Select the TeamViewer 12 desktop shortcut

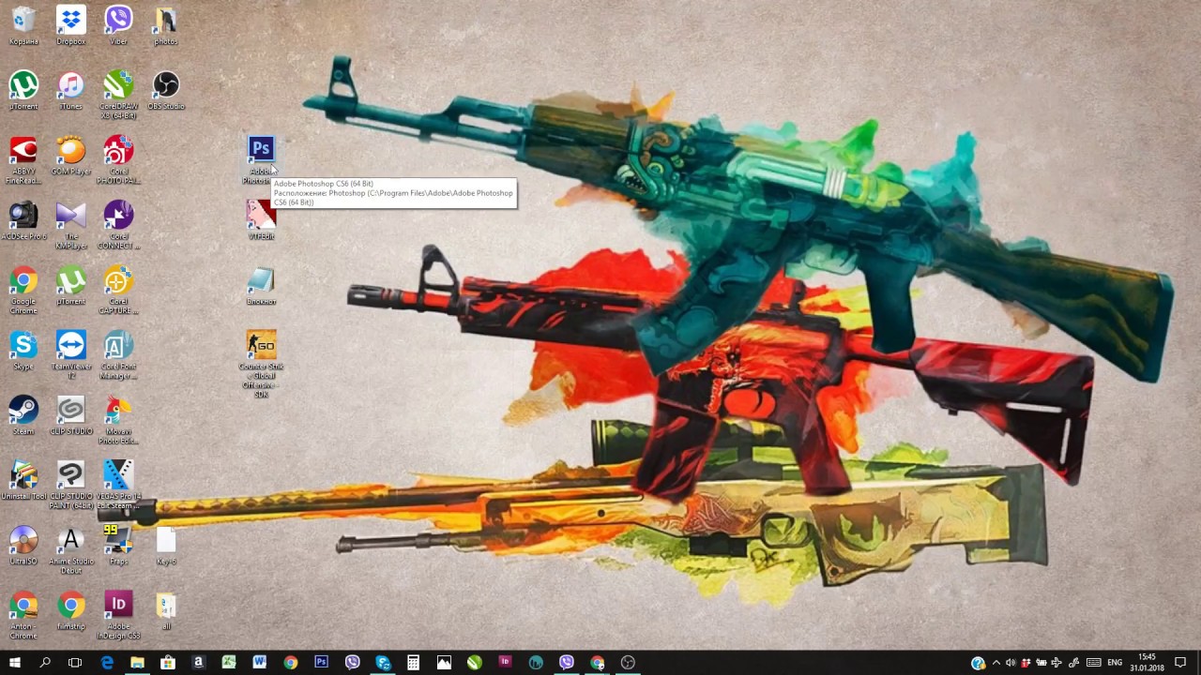tap(70, 354)
